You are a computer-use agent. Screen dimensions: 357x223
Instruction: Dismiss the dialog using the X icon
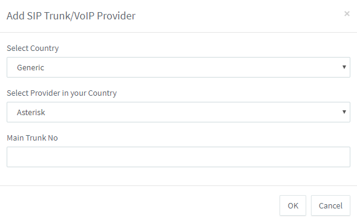coord(347,14)
